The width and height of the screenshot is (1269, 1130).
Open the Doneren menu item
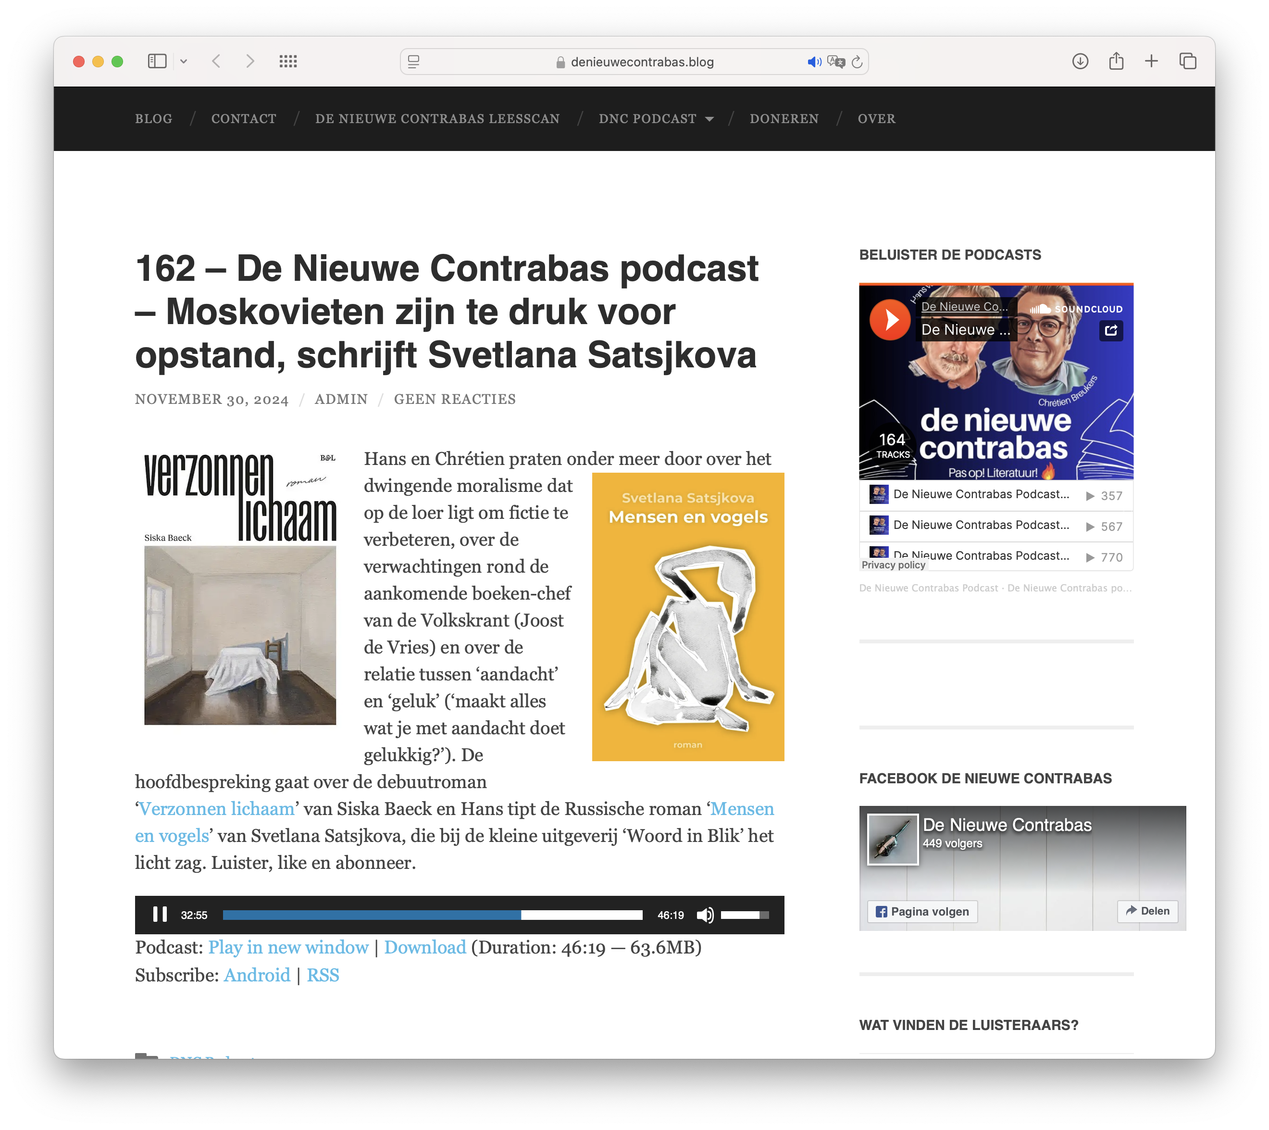pos(784,119)
